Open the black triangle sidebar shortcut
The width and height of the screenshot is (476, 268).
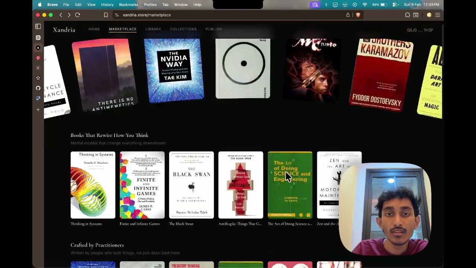pyautogui.click(x=38, y=48)
